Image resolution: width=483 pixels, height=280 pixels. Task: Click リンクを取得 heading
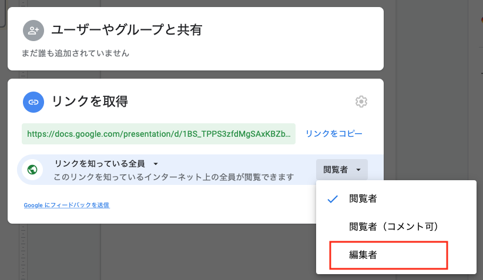point(90,101)
